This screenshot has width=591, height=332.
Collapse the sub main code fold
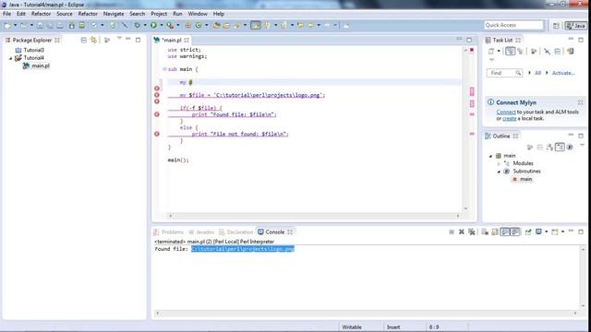164,69
